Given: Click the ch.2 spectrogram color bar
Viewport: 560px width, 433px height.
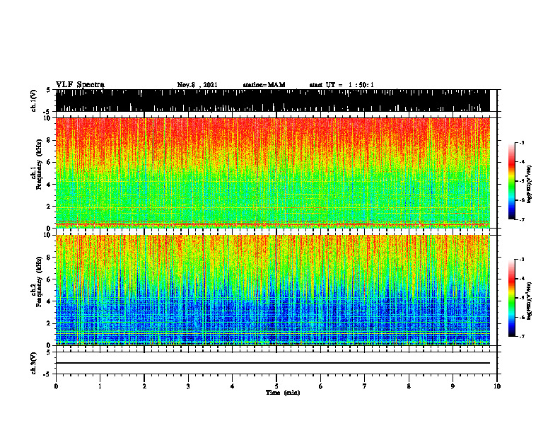Looking at the screenshot, I should click(x=511, y=298).
